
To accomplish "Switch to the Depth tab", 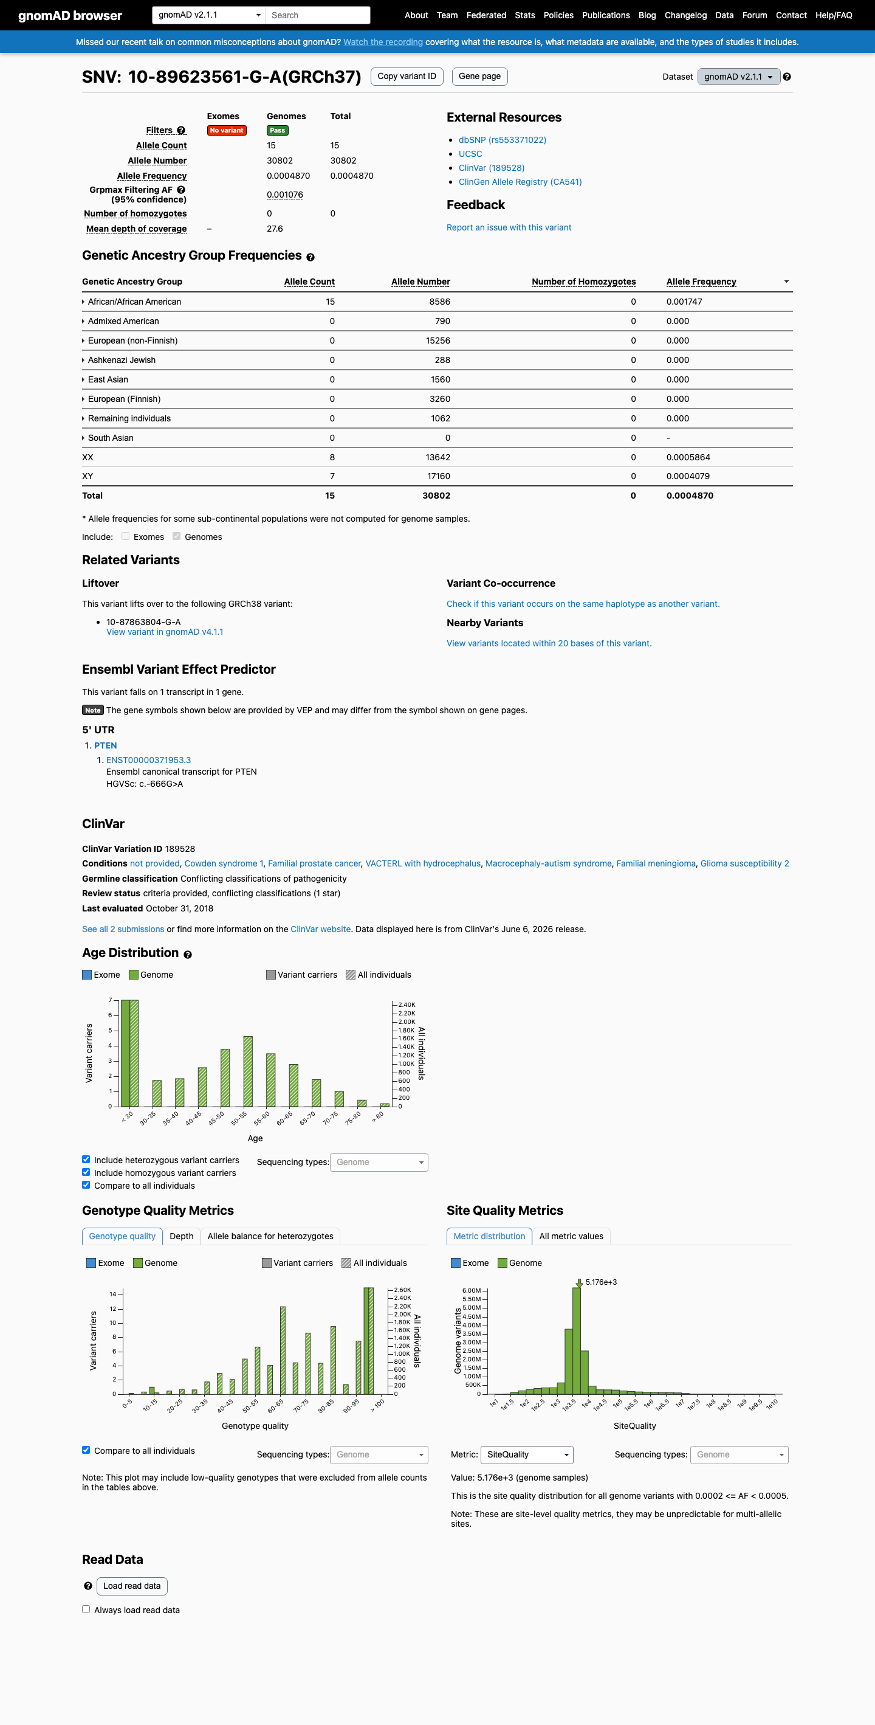I will tap(181, 1236).
